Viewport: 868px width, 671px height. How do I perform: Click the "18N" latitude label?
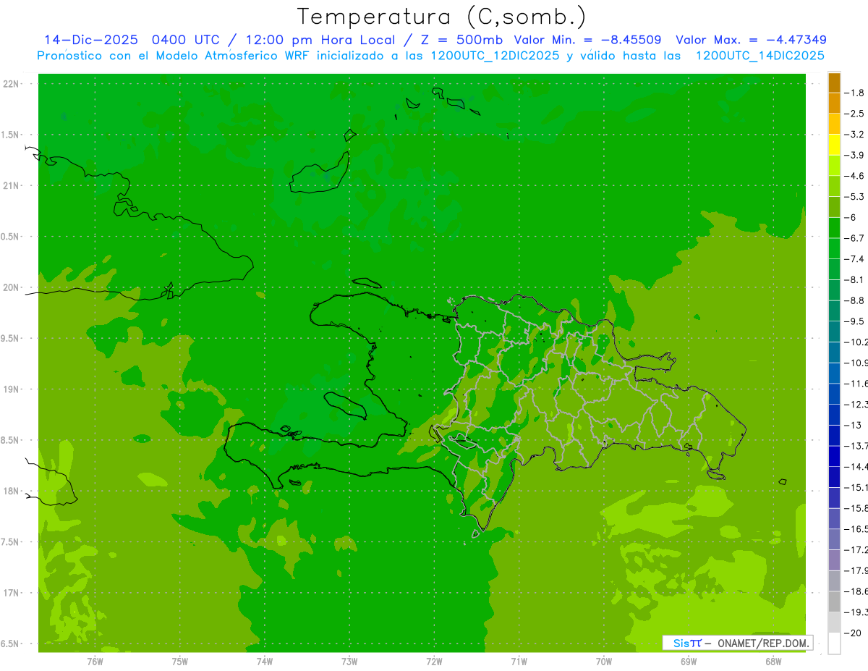(12, 491)
